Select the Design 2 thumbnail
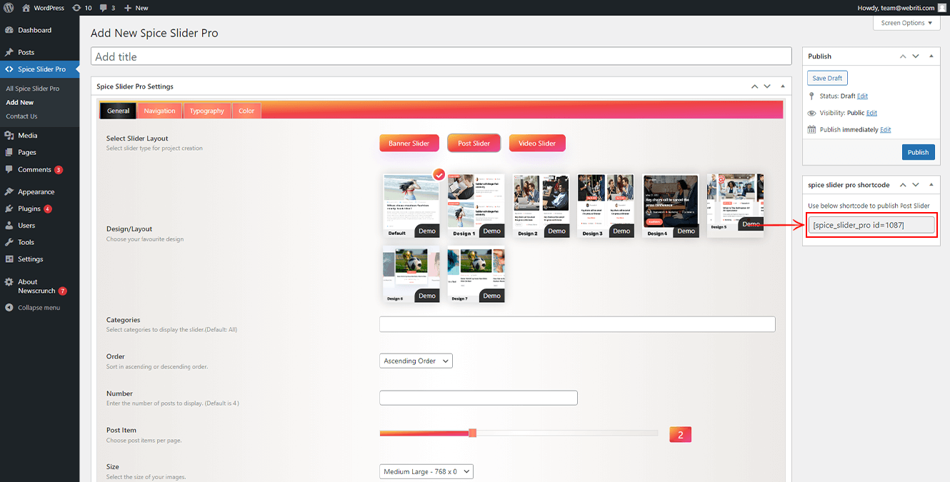The width and height of the screenshot is (950, 482). (541, 206)
